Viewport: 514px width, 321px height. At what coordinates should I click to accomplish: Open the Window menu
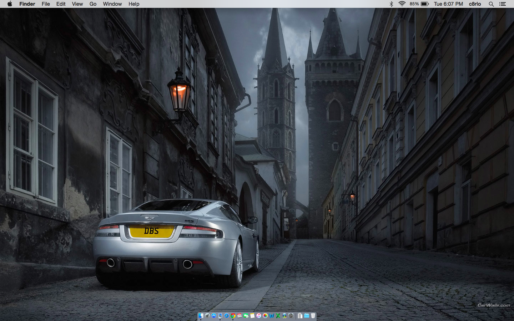click(112, 4)
